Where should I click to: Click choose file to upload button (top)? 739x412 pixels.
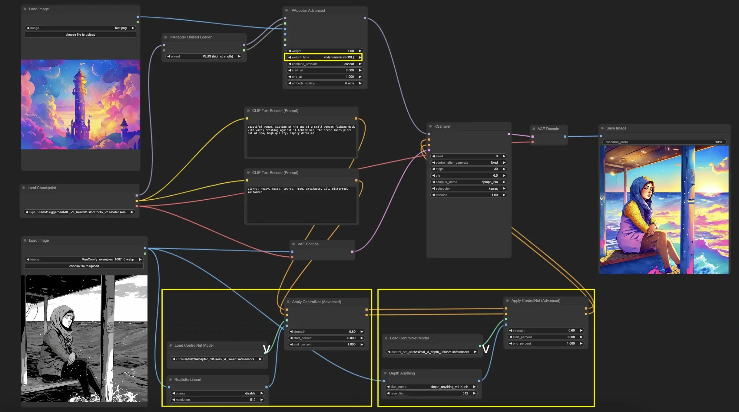pyautogui.click(x=80, y=34)
